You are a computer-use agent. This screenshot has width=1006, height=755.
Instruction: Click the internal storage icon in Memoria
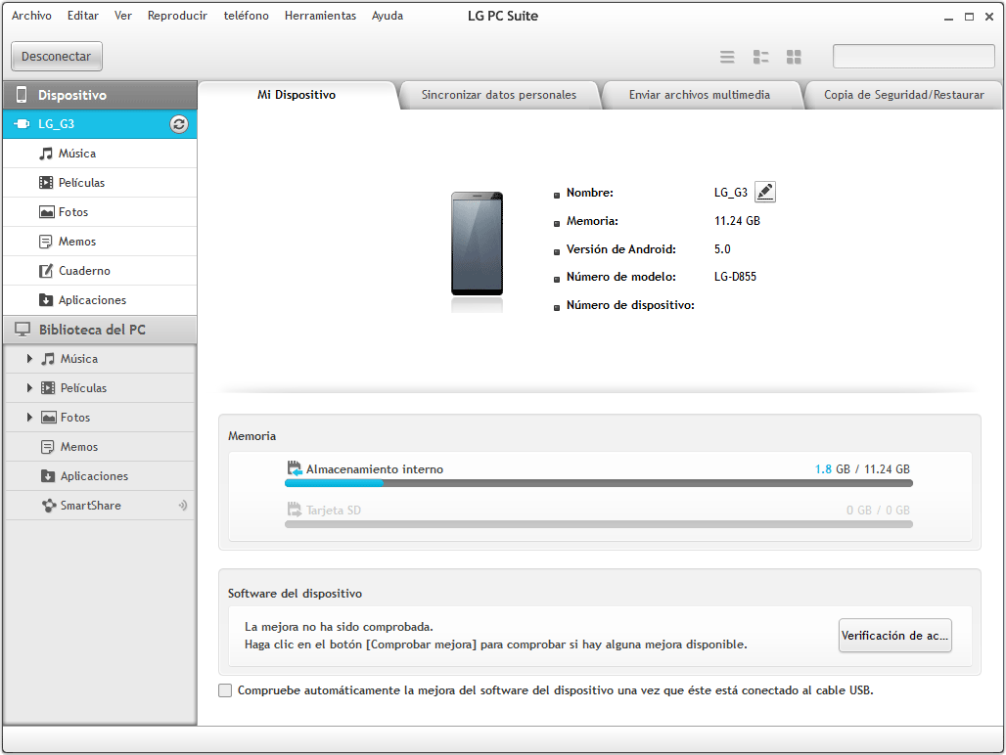(295, 468)
